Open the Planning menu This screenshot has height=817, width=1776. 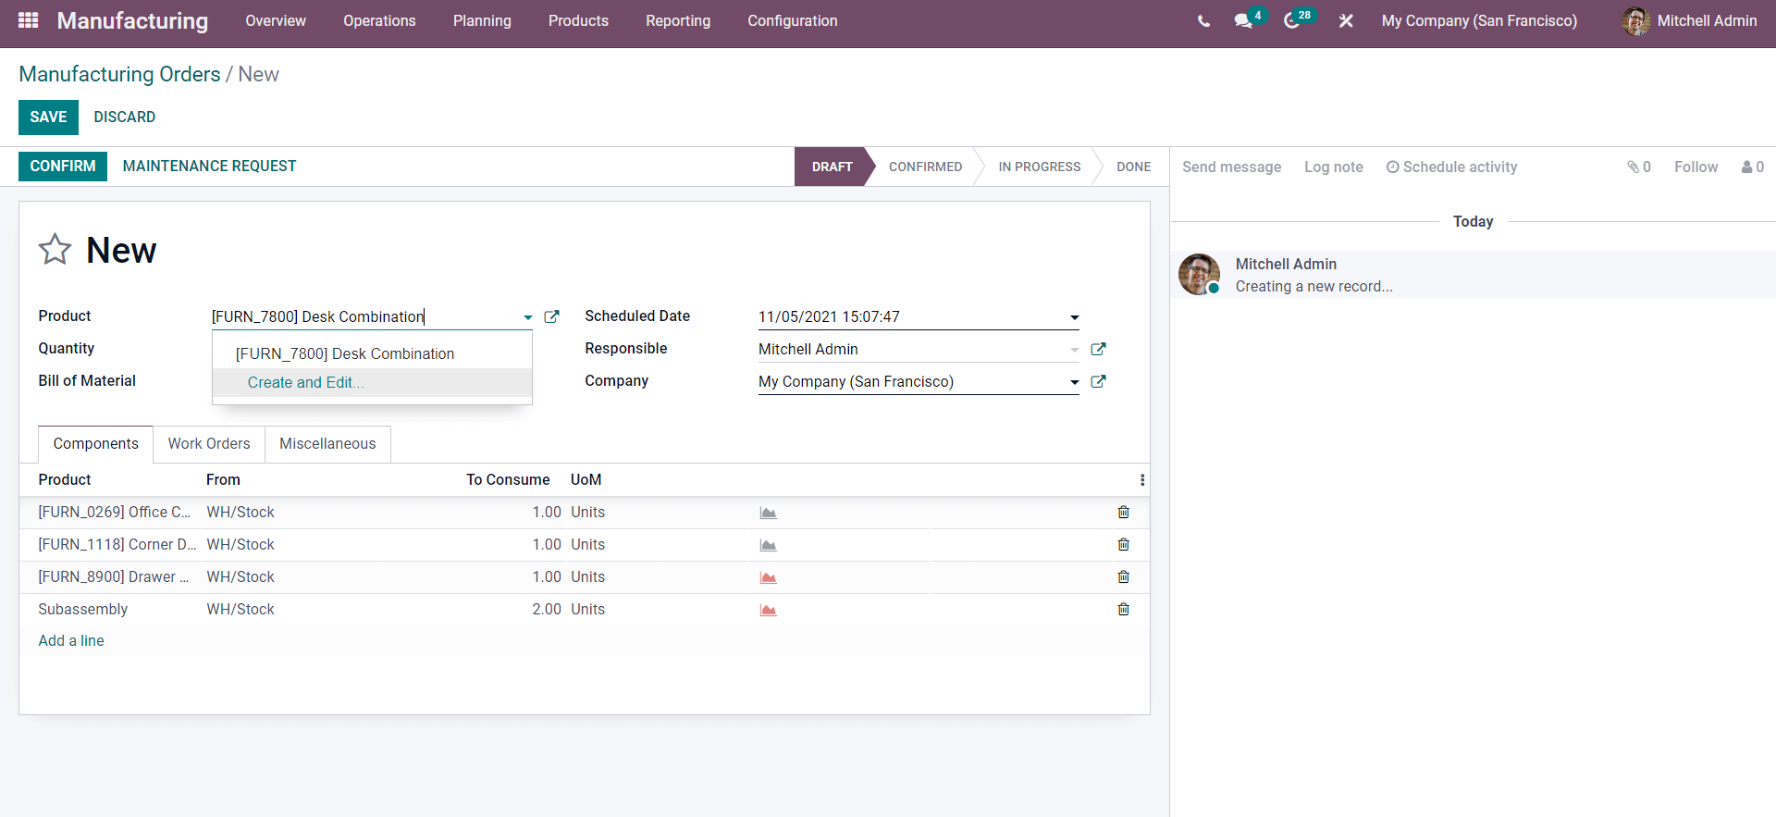[x=482, y=20]
